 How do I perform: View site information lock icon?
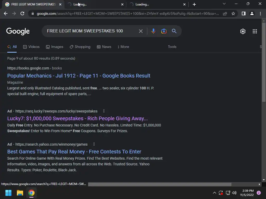pyautogui.click(x=32, y=13)
